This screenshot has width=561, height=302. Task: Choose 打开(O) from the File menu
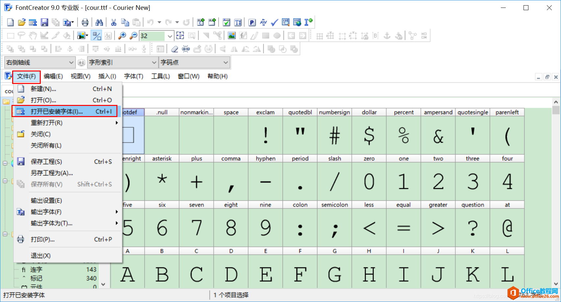coord(68,100)
